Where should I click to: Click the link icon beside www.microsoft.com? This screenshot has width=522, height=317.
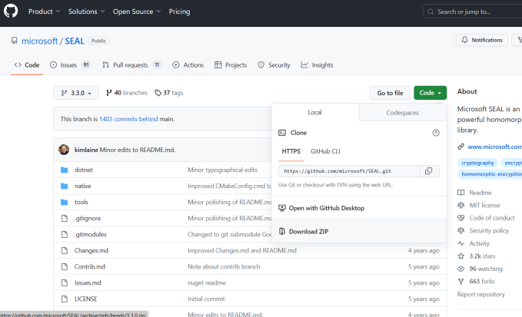[x=460, y=147]
